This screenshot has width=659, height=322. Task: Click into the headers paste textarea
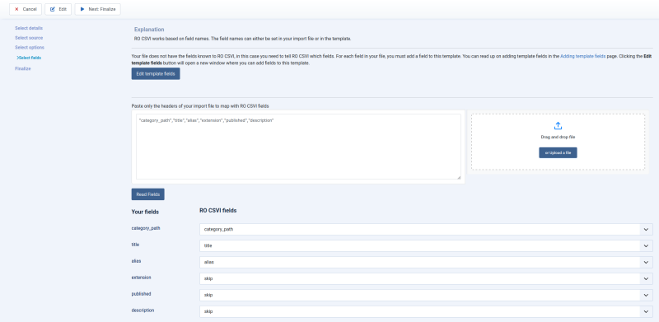point(298,147)
